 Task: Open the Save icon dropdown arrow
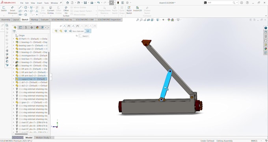pos(88,3)
